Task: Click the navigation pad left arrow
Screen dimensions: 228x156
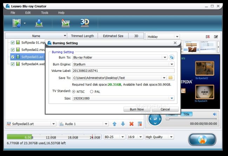Action: point(150,119)
